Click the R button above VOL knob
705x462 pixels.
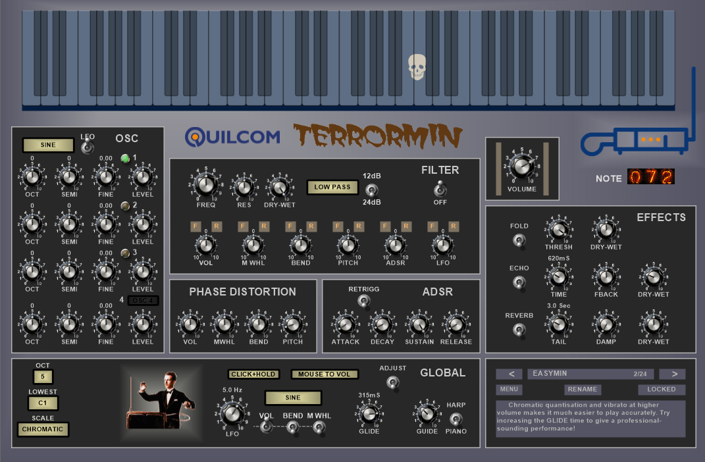(217, 226)
